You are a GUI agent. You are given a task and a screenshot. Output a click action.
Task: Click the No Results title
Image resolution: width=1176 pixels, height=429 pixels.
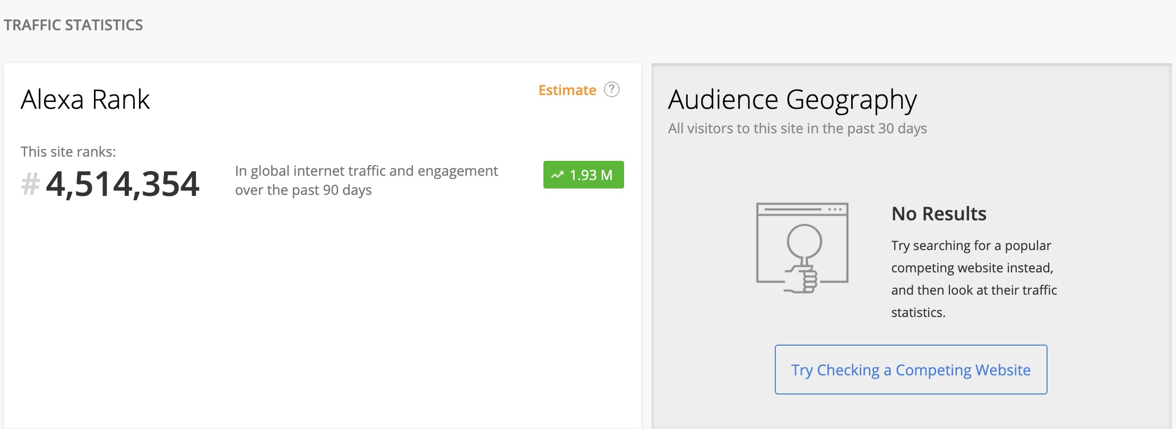[x=939, y=213]
